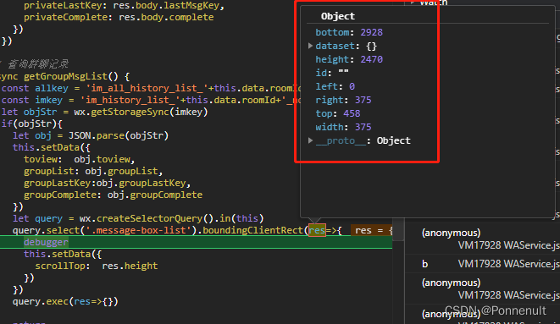
Task: Select call stack frame b
Action: pyautogui.click(x=424, y=264)
